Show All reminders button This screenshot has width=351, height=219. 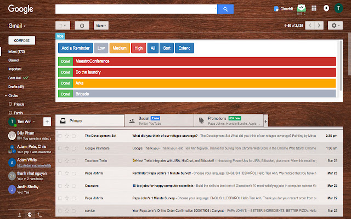(153, 48)
